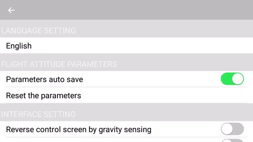
Task: Select the LANGUAGE SETTING section header
Action: tap(38, 31)
